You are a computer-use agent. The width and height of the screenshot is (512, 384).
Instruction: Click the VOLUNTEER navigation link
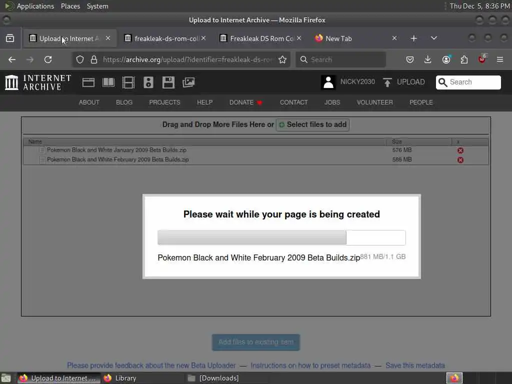pos(375,102)
